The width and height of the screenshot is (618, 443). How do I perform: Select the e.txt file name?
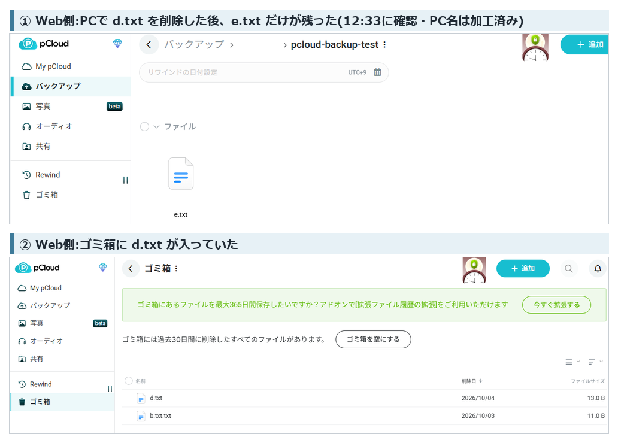point(181,215)
